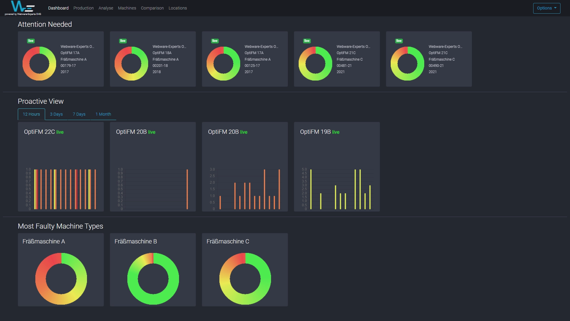Open the Production menu item
The height and width of the screenshot is (321, 570).
click(83, 8)
